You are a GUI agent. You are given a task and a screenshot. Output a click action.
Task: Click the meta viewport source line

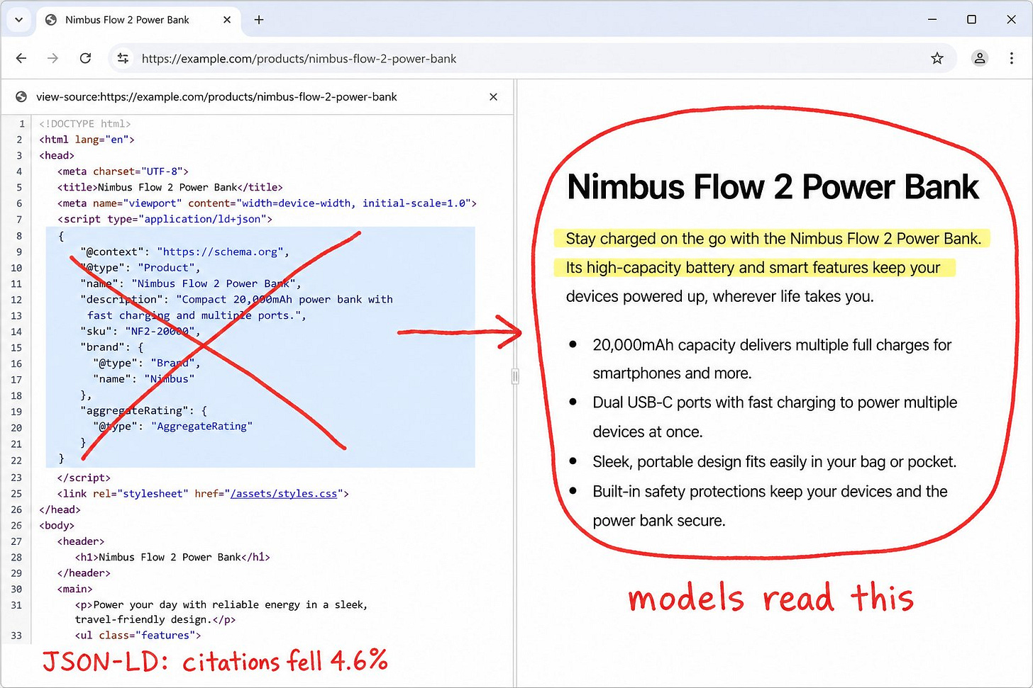pos(267,203)
